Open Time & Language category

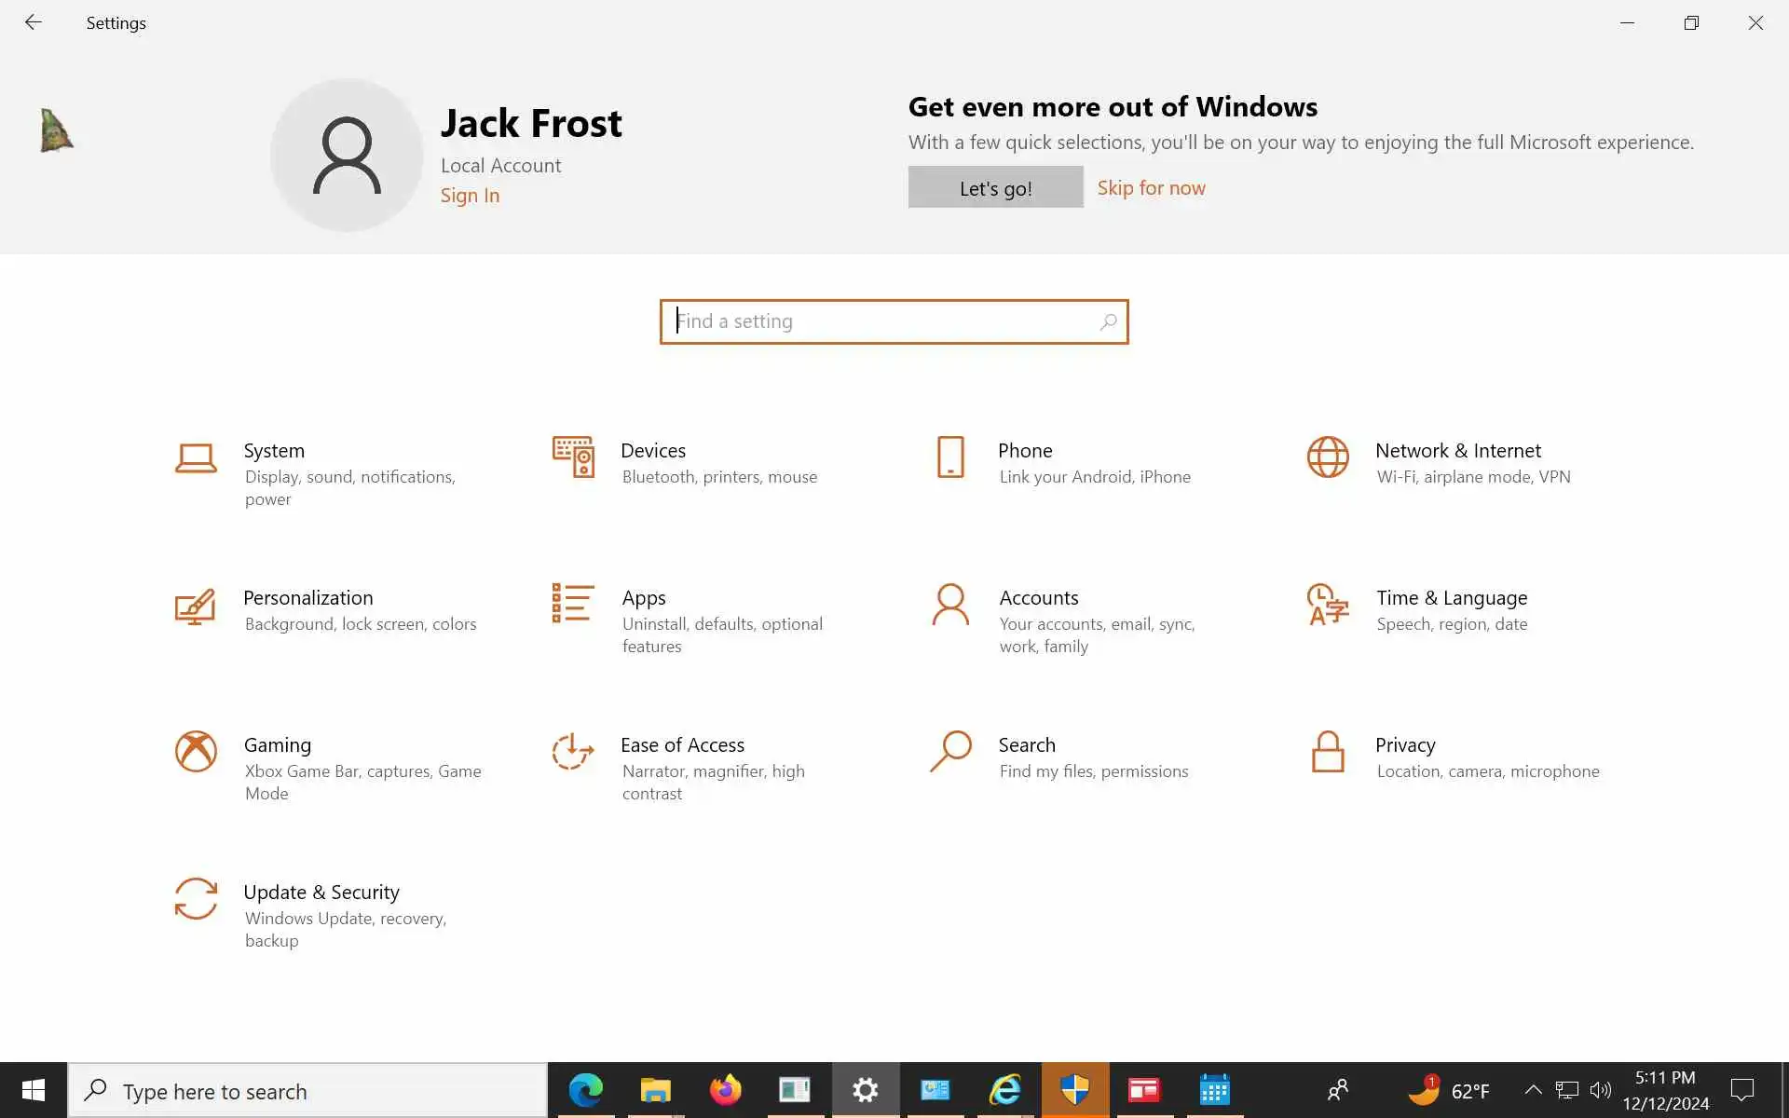1451,598
